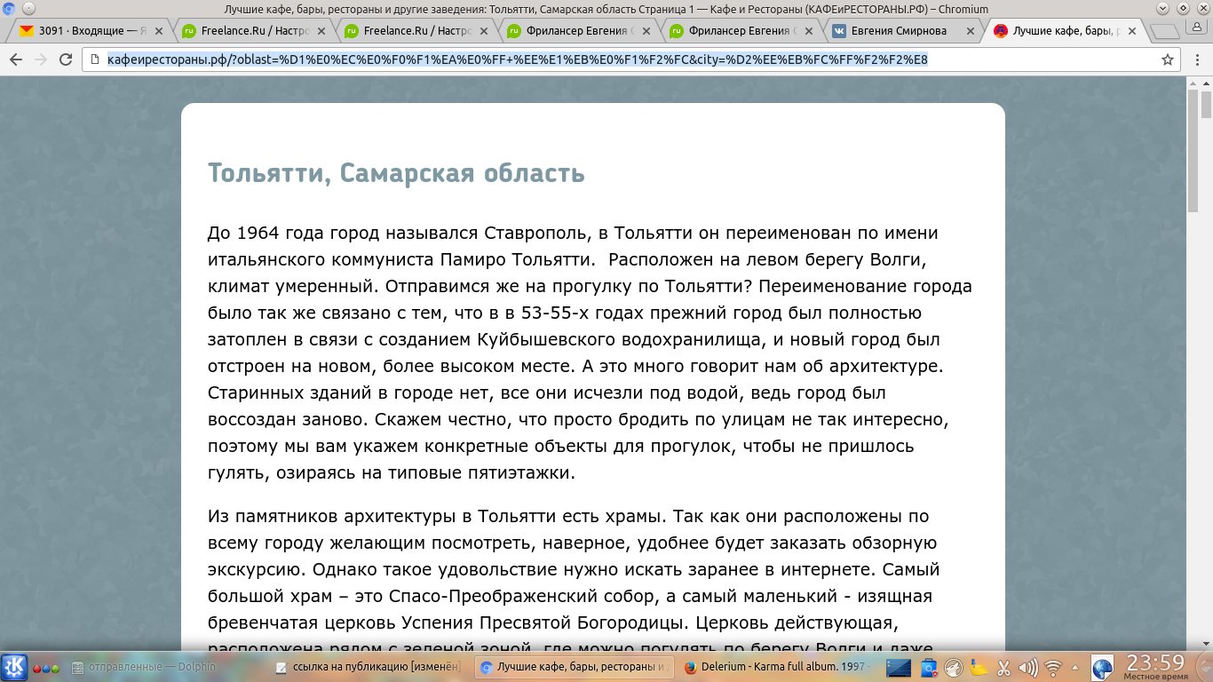
Task: Open the KDE application launcher menu
Action: [x=14, y=667]
